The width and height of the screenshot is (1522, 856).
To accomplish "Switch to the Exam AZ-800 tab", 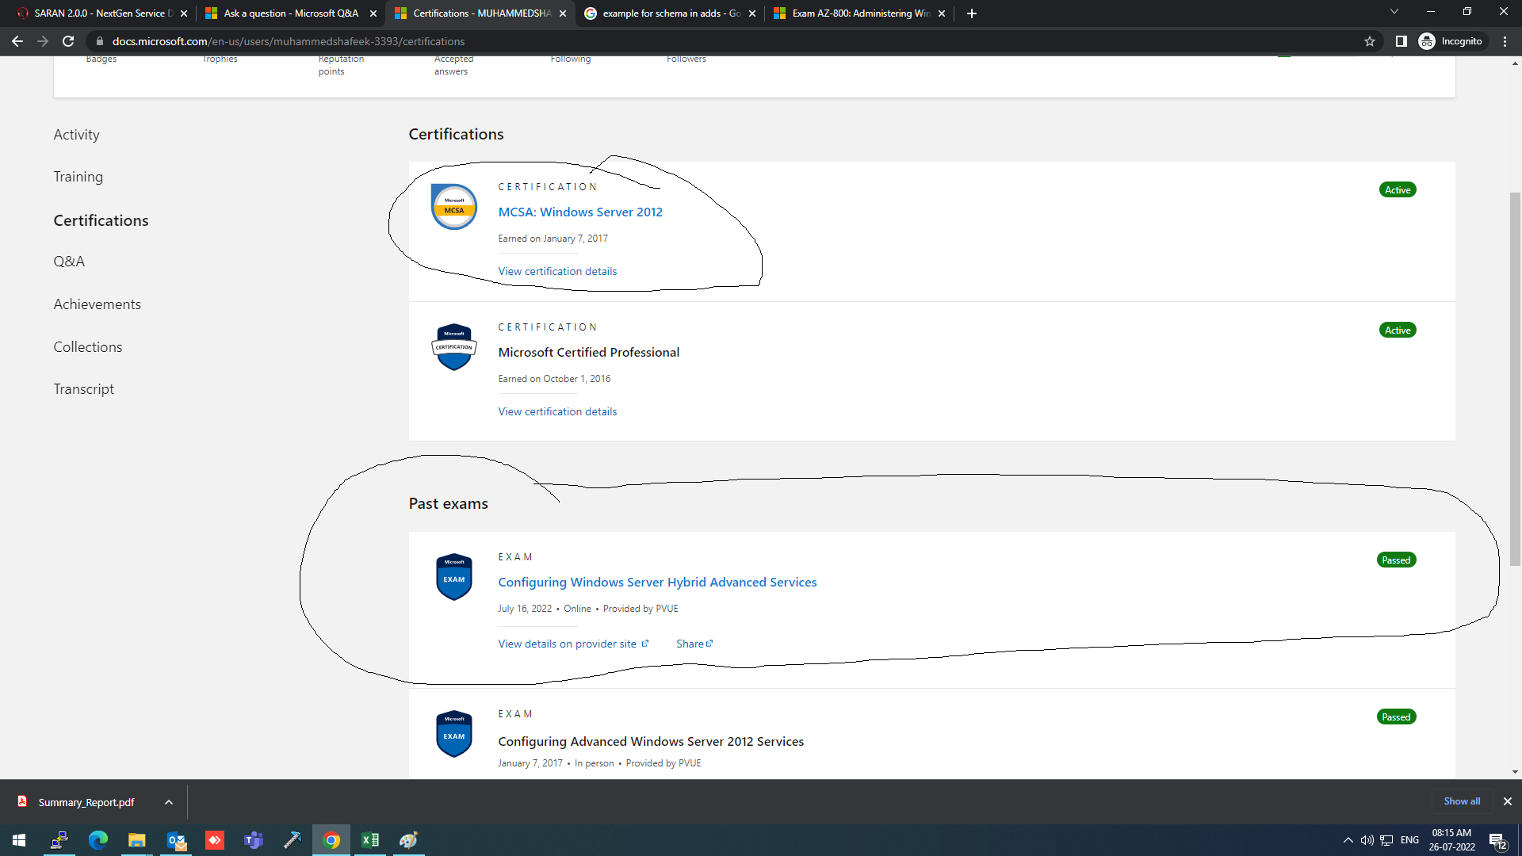I will tap(860, 13).
